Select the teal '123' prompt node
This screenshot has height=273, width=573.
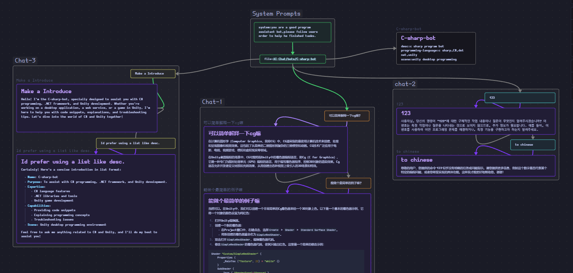click(520, 98)
